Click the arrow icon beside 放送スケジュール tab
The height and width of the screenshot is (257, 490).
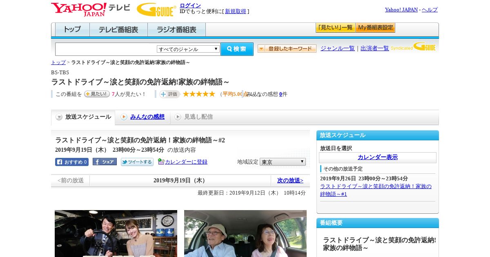(59, 117)
